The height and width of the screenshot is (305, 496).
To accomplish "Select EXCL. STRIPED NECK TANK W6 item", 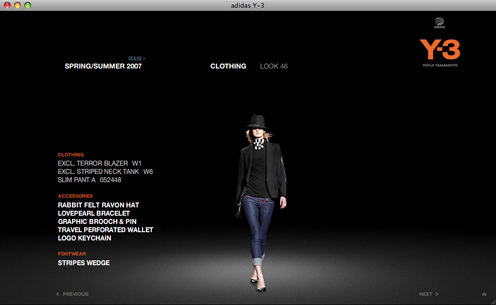I will pos(105,171).
